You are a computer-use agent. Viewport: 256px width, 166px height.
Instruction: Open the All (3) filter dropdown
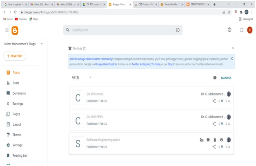(90, 77)
